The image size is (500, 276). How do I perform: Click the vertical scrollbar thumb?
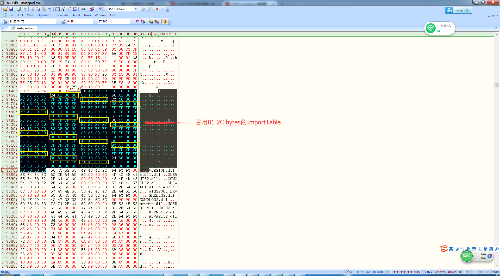coord(497,85)
